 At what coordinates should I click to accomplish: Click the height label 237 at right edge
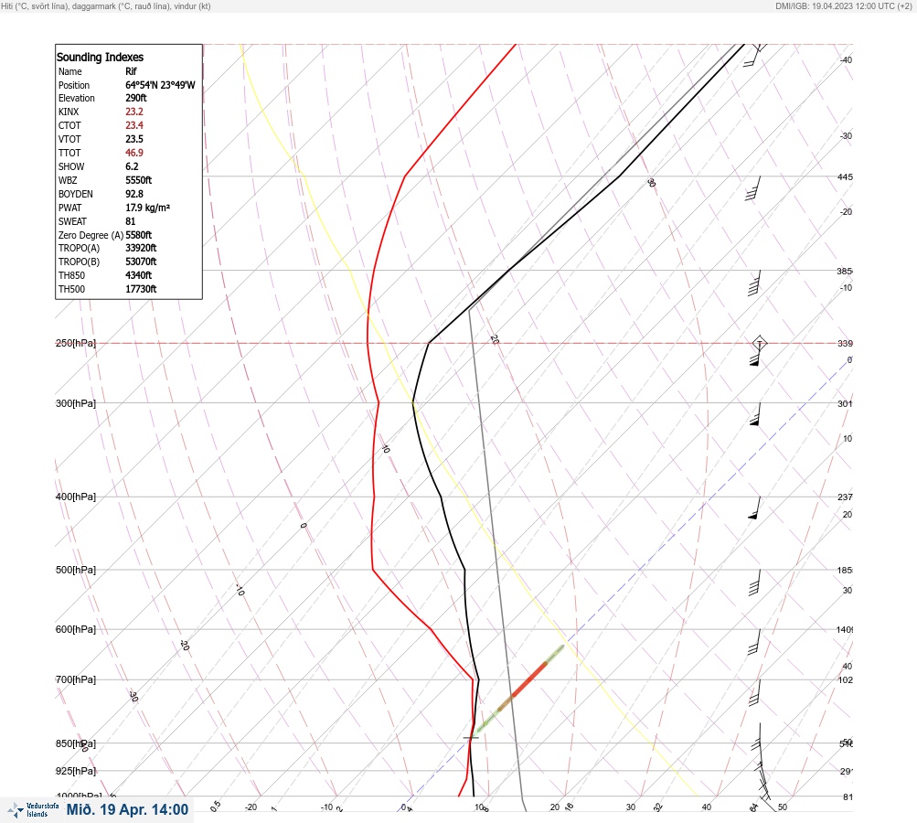tap(845, 497)
